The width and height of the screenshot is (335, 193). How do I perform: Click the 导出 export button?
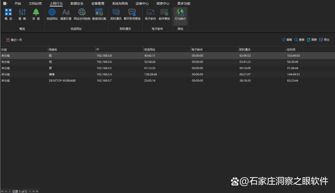[324, 40]
